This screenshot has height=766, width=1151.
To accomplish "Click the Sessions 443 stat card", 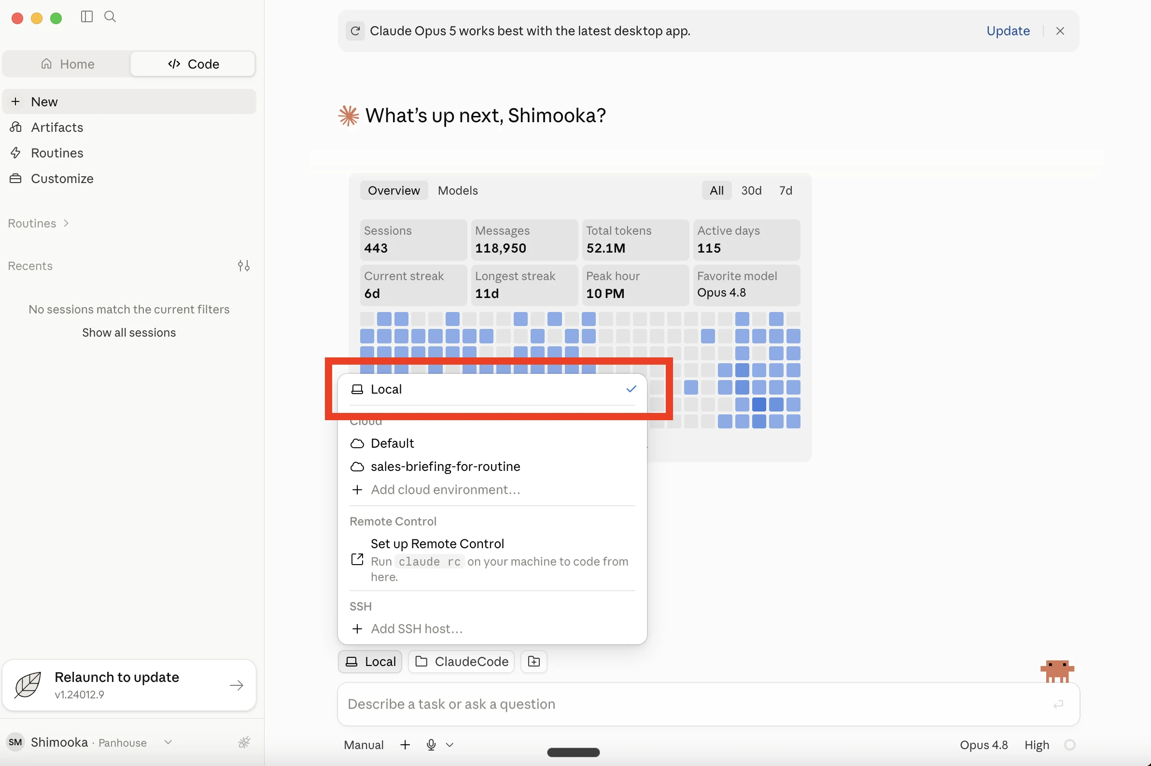I will click(413, 240).
